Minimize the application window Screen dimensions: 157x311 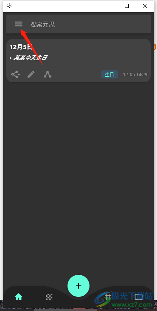tap(109, 6)
